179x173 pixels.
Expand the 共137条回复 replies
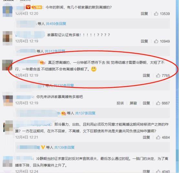click(x=85, y=113)
